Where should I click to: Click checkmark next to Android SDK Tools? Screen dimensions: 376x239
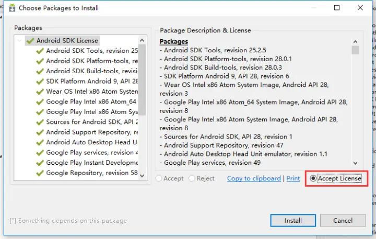40,51
